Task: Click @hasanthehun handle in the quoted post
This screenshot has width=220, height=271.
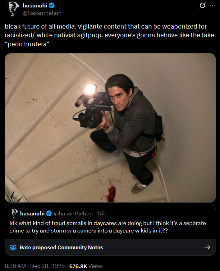Action: pyautogui.click(x=73, y=214)
